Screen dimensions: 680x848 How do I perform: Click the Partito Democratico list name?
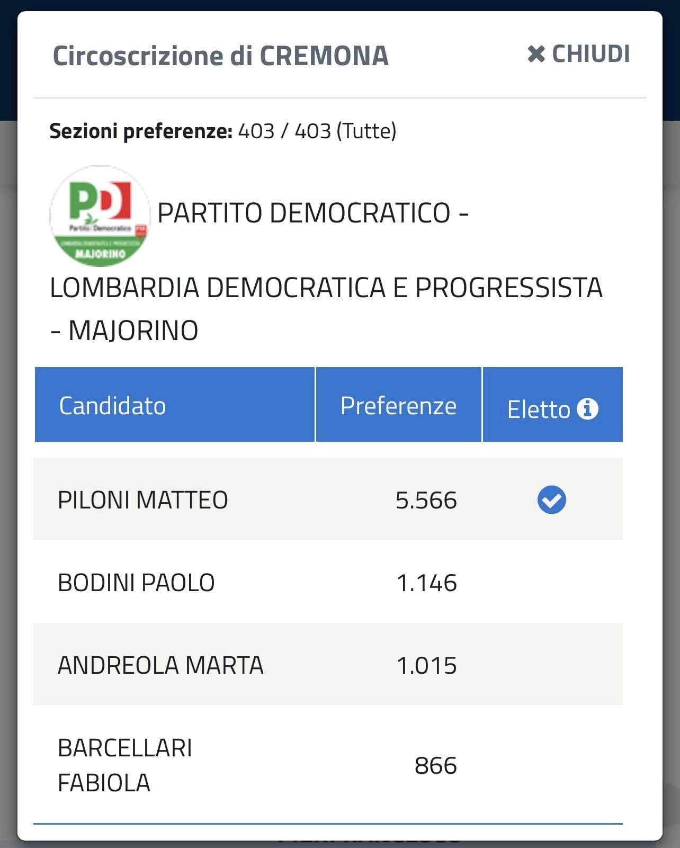tap(304, 213)
